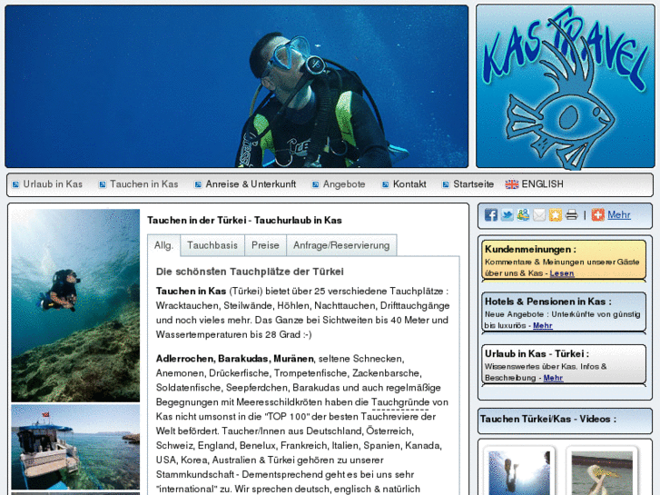The image size is (660, 495).
Task: Go to the Angebote menu item
Action: pos(344,184)
